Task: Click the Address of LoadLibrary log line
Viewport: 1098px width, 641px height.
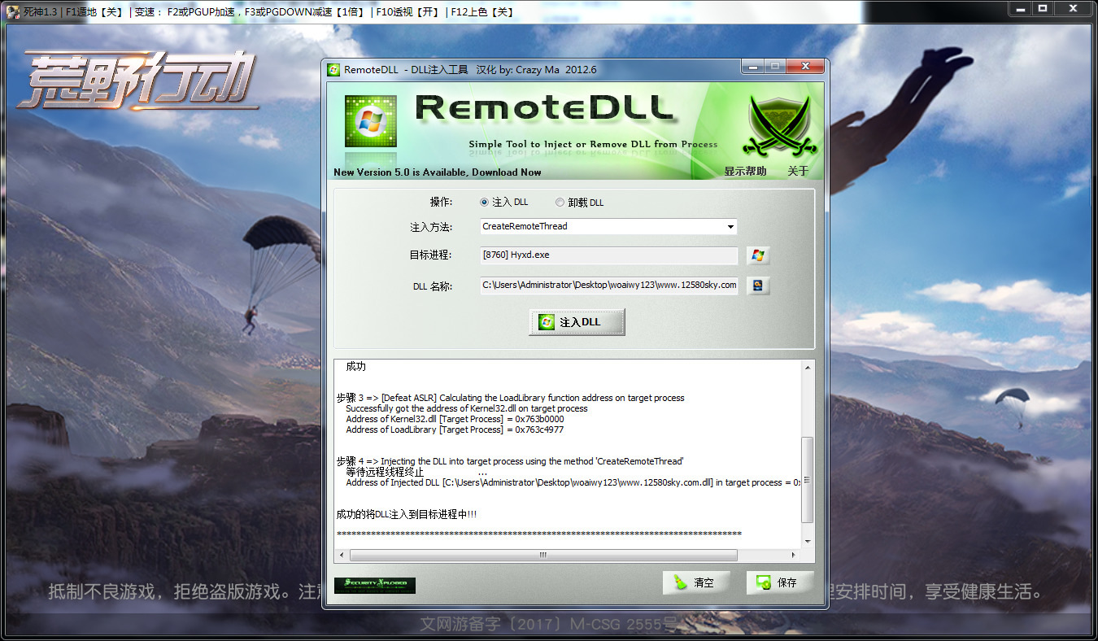Action: click(455, 430)
